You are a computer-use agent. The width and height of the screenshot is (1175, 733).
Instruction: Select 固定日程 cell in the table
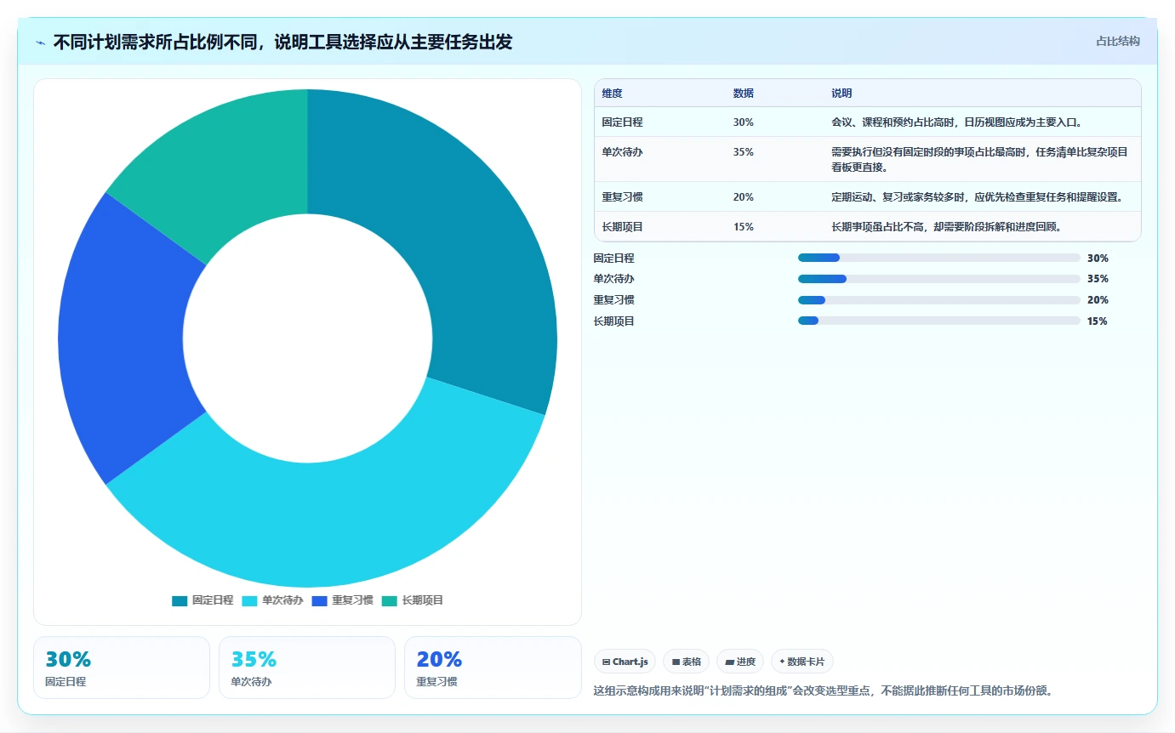tap(622, 122)
